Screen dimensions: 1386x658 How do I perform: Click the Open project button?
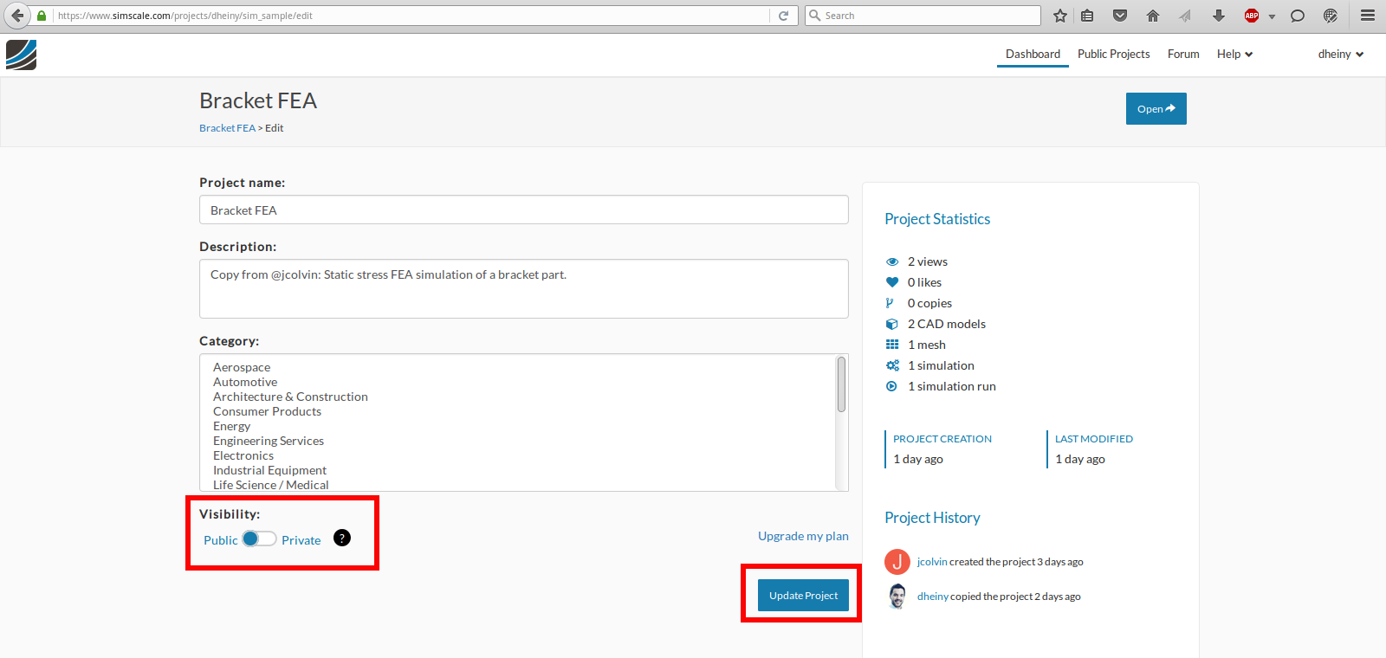[1156, 108]
